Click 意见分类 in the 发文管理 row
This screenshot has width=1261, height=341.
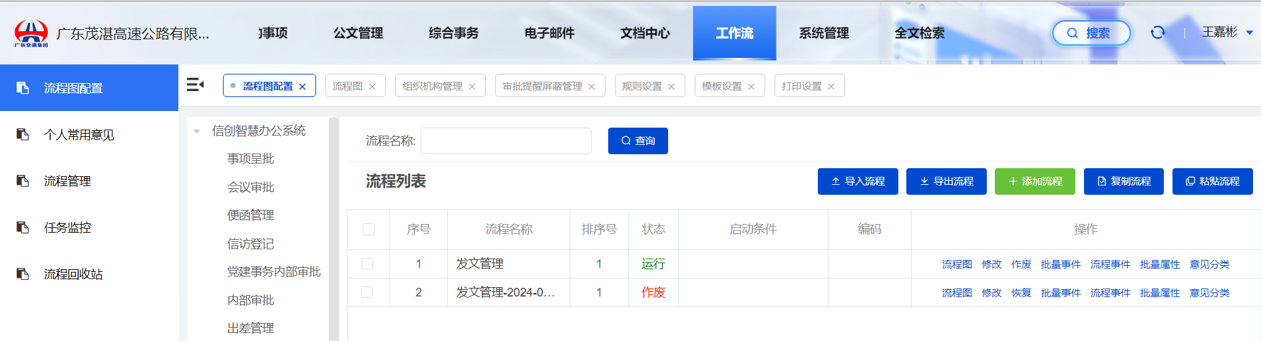click(1210, 265)
